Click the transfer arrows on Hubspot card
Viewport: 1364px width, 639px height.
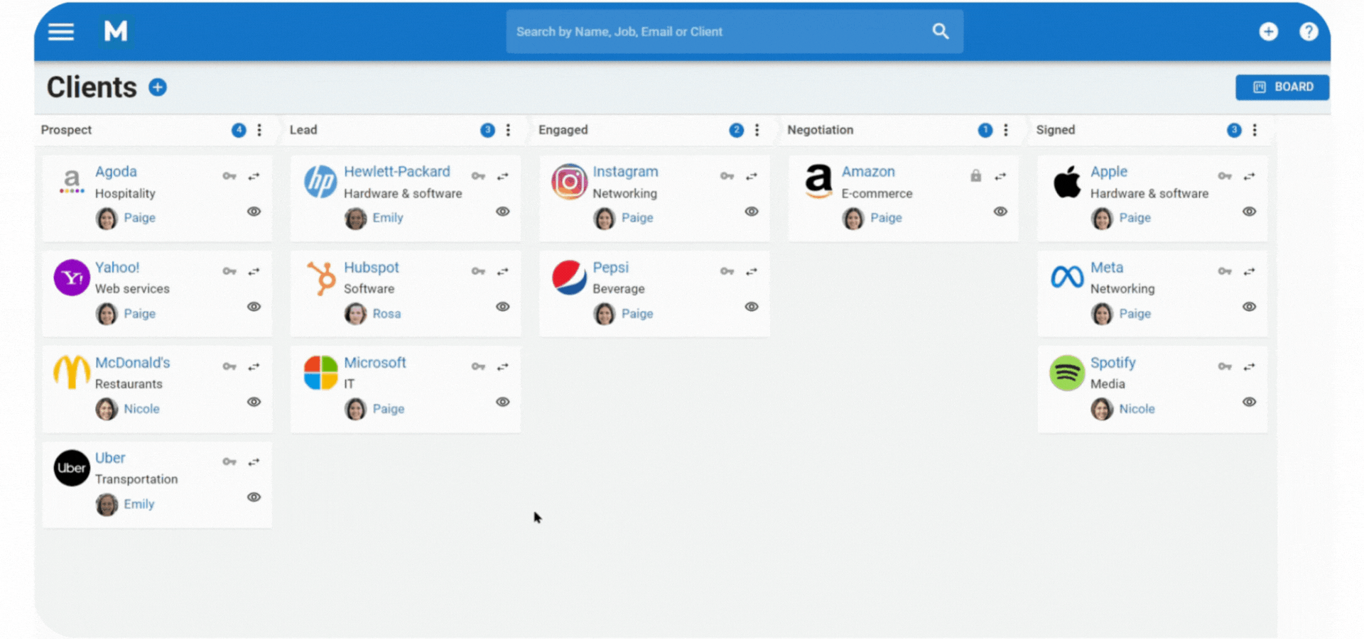coord(503,271)
